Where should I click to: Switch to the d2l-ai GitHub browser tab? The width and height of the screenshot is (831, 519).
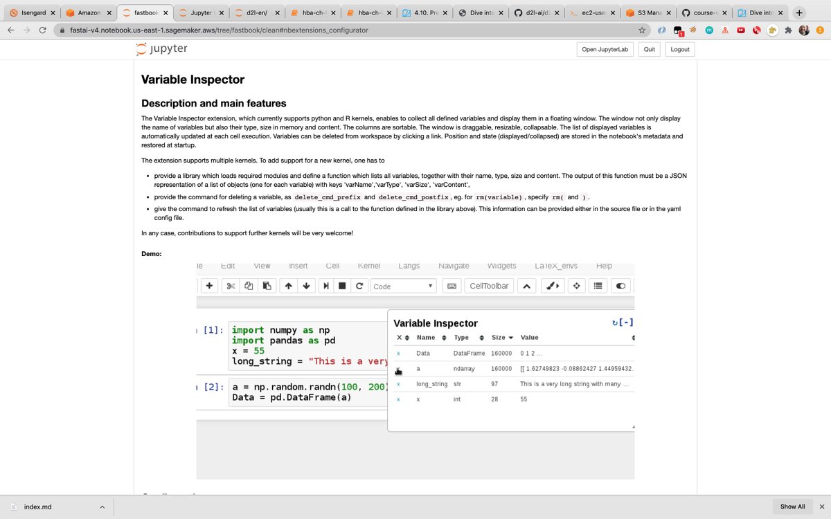click(x=535, y=12)
